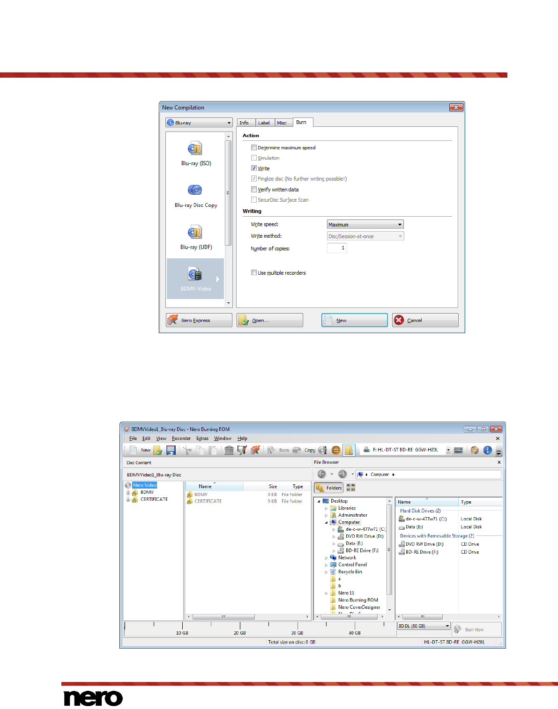The image size is (558, 709).
Task: Save the compilation with the floppy disk icon
Action: click(x=171, y=450)
